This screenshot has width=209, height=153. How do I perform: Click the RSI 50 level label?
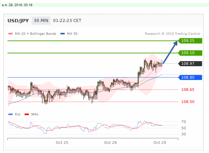coord(184,128)
